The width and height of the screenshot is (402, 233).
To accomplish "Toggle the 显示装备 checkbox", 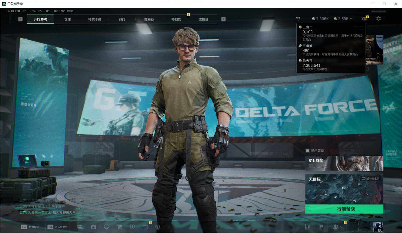I will point(307,150).
